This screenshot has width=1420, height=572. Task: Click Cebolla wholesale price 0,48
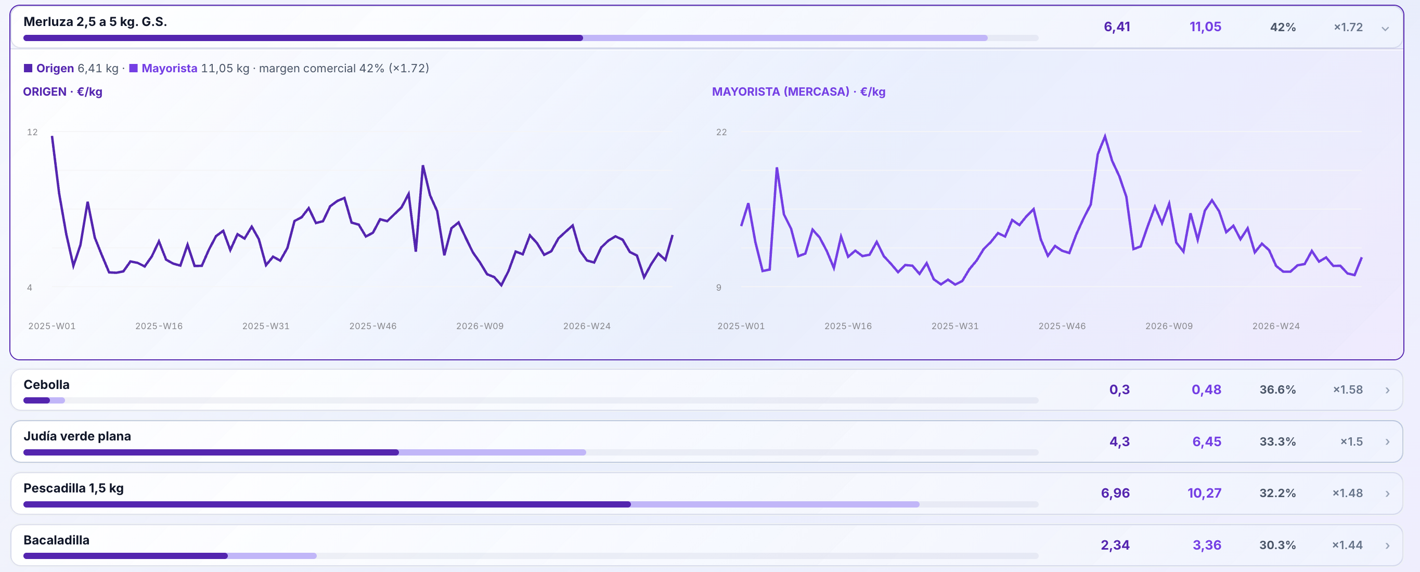pos(1206,389)
